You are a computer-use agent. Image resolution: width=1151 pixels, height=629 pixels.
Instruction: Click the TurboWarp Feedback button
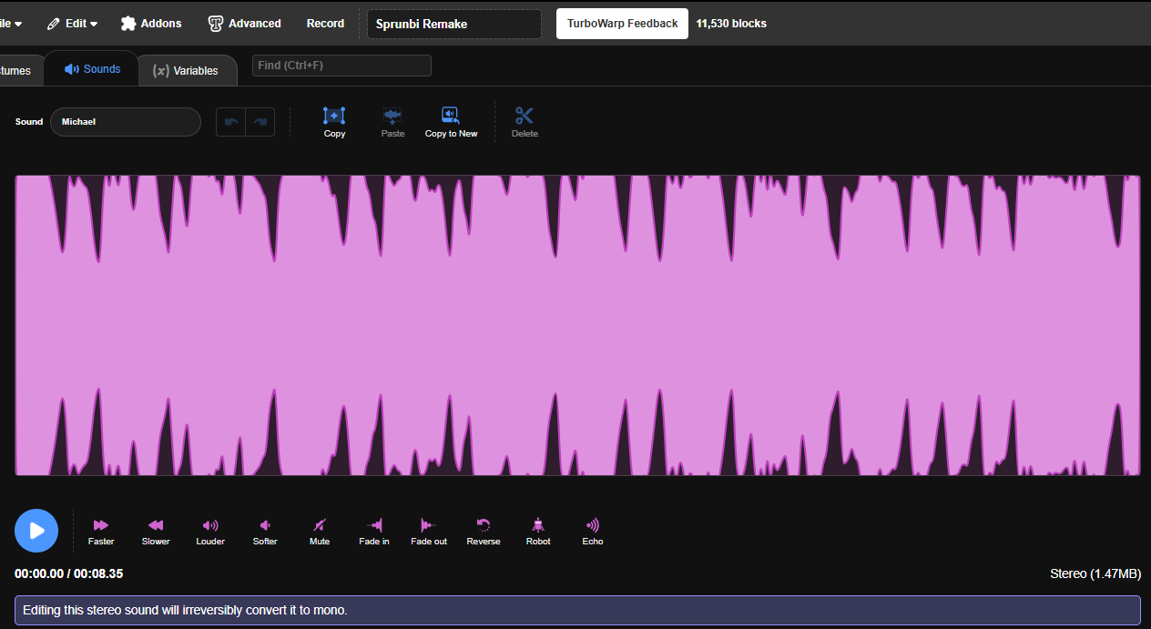622,24
